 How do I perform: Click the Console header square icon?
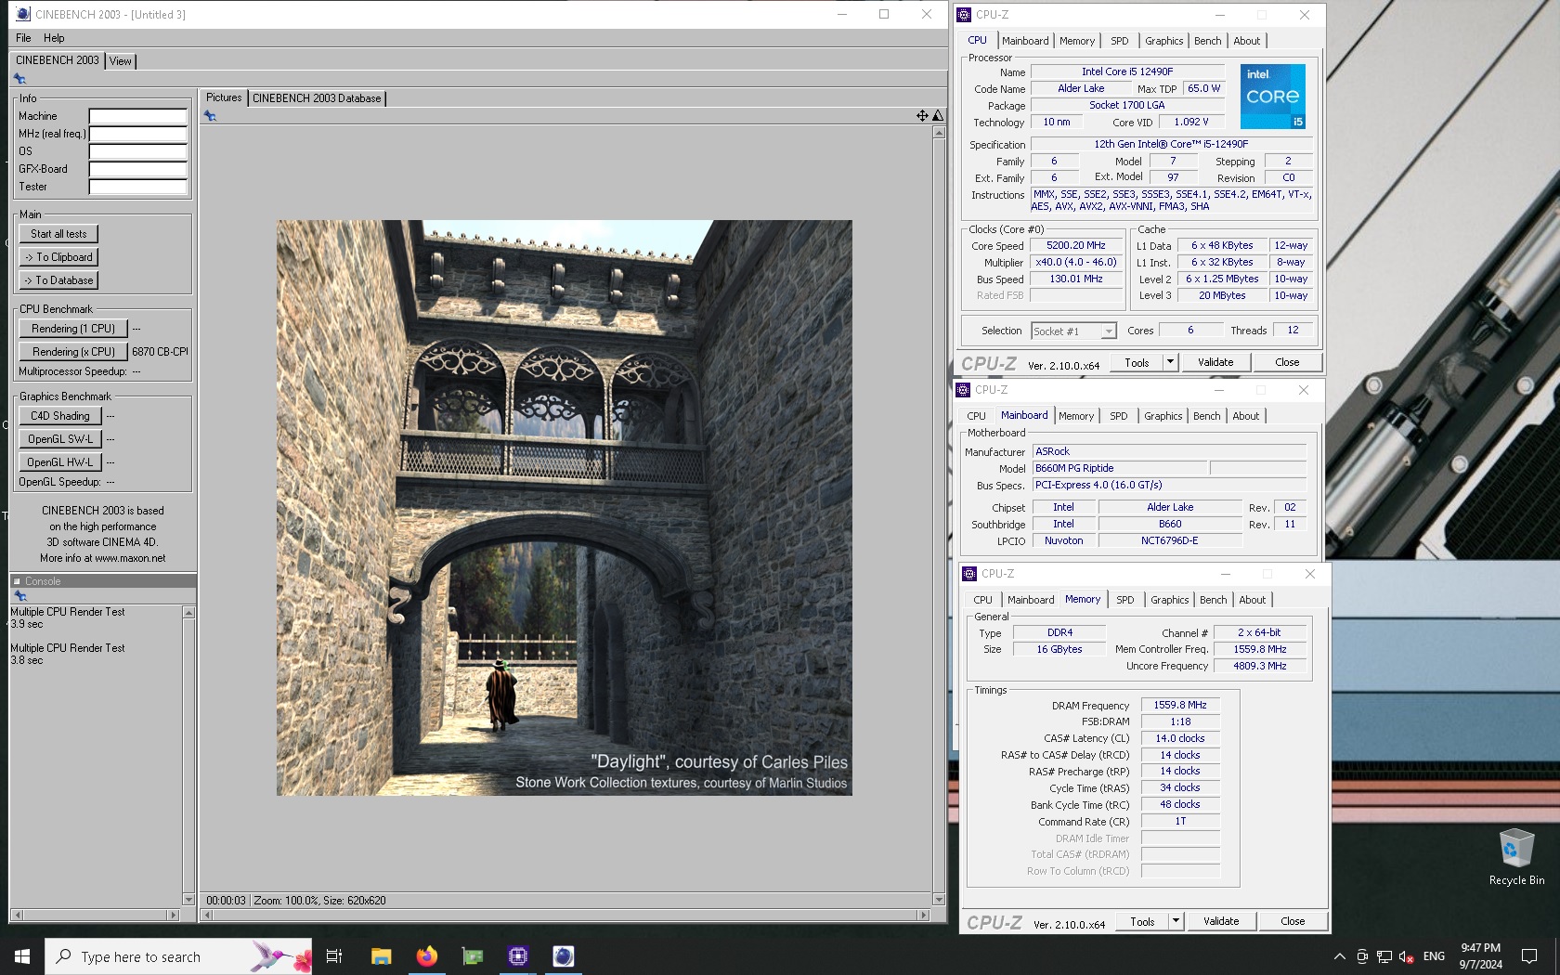point(17,581)
